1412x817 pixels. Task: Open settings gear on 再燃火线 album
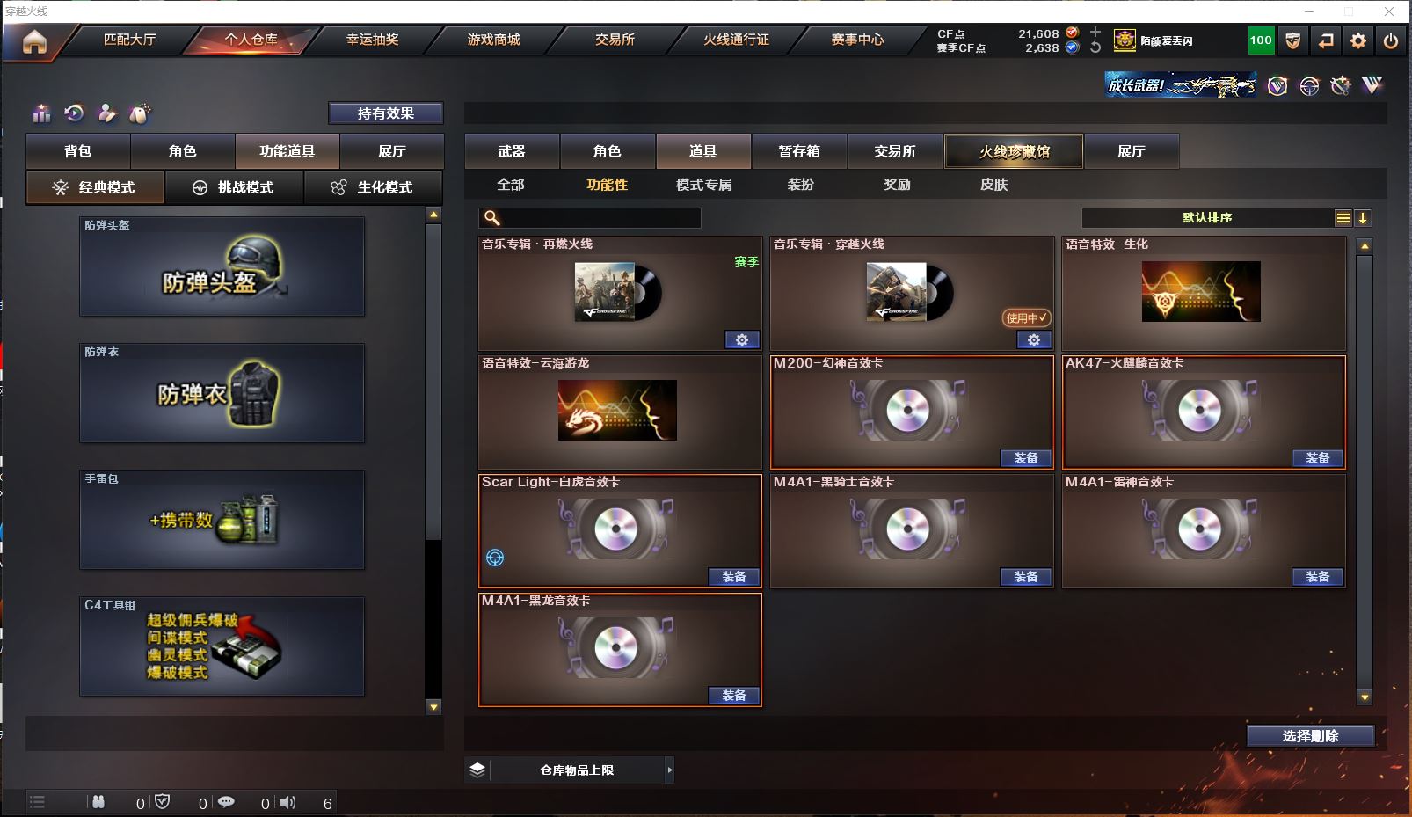[x=742, y=339]
